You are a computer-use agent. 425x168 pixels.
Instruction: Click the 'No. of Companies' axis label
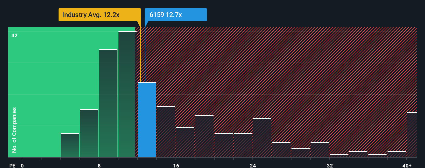(14, 130)
